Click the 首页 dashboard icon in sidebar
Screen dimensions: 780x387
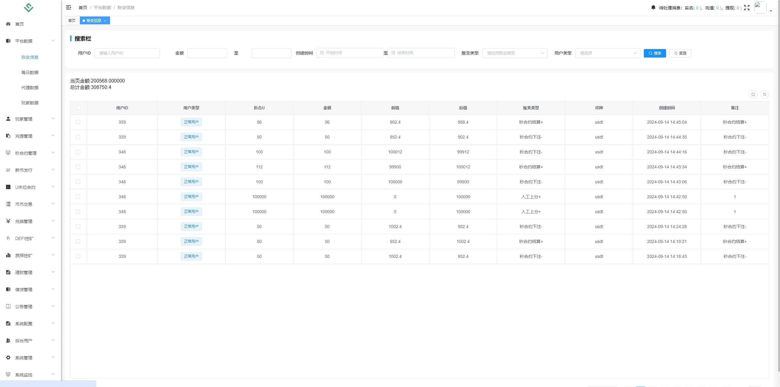click(x=8, y=24)
